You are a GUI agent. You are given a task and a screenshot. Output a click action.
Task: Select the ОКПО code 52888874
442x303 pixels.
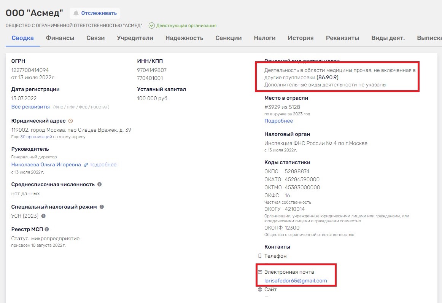pos(297,172)
